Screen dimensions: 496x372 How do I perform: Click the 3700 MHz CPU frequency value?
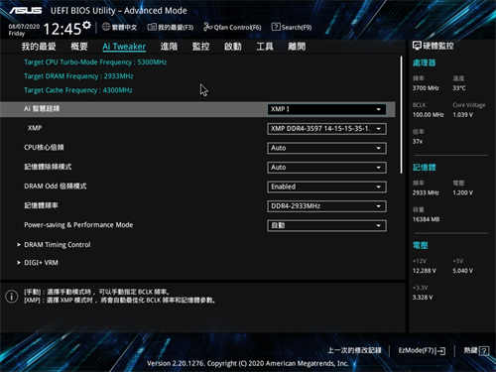coord(426,88)
